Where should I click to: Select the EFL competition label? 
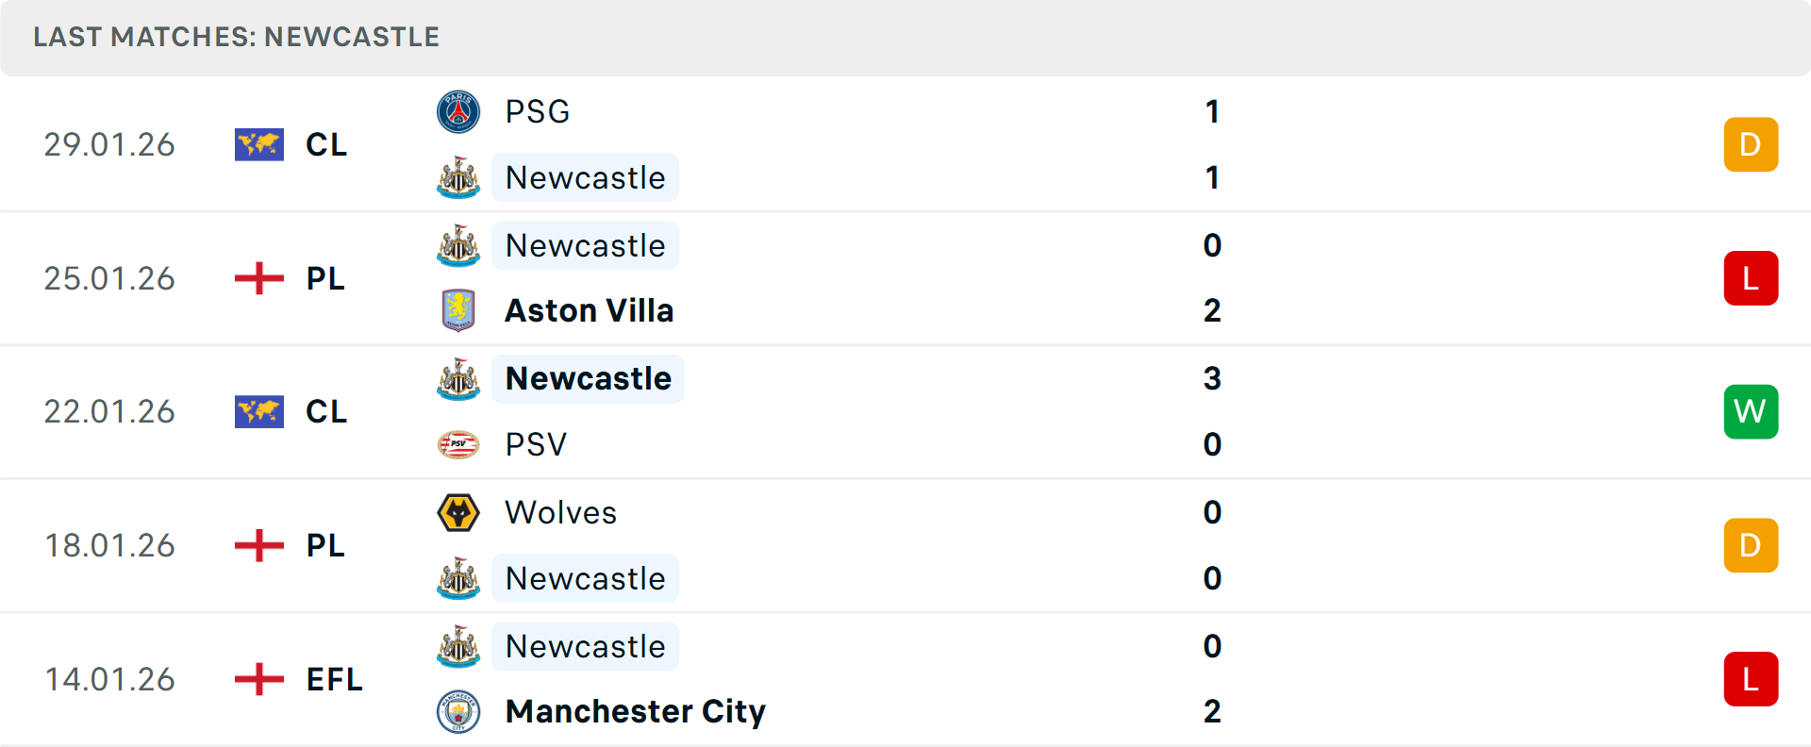click(334, 679)
